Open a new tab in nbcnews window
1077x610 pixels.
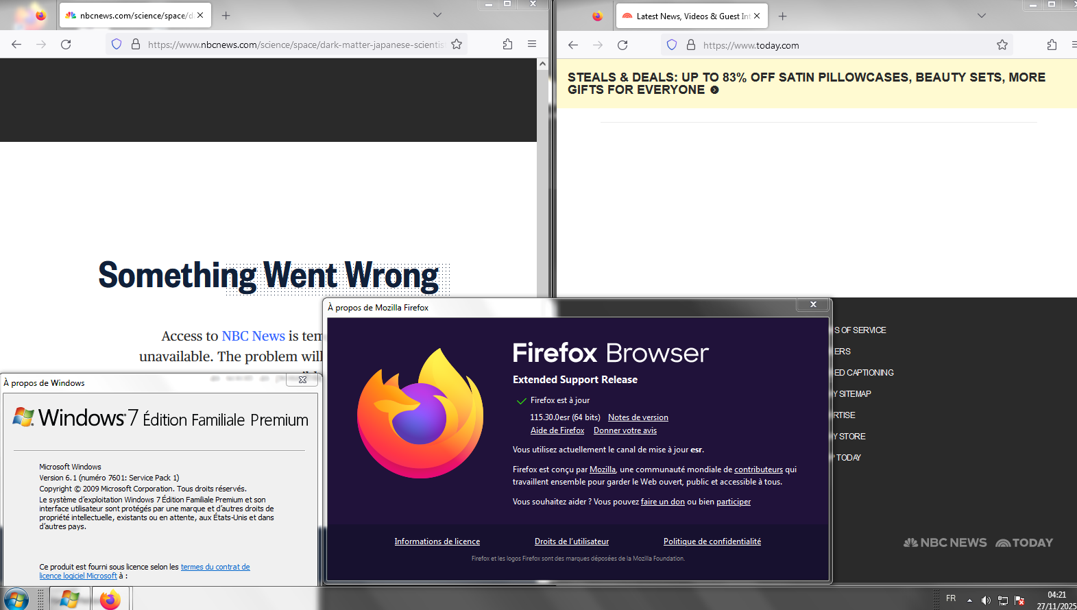(x=226, y=16)
